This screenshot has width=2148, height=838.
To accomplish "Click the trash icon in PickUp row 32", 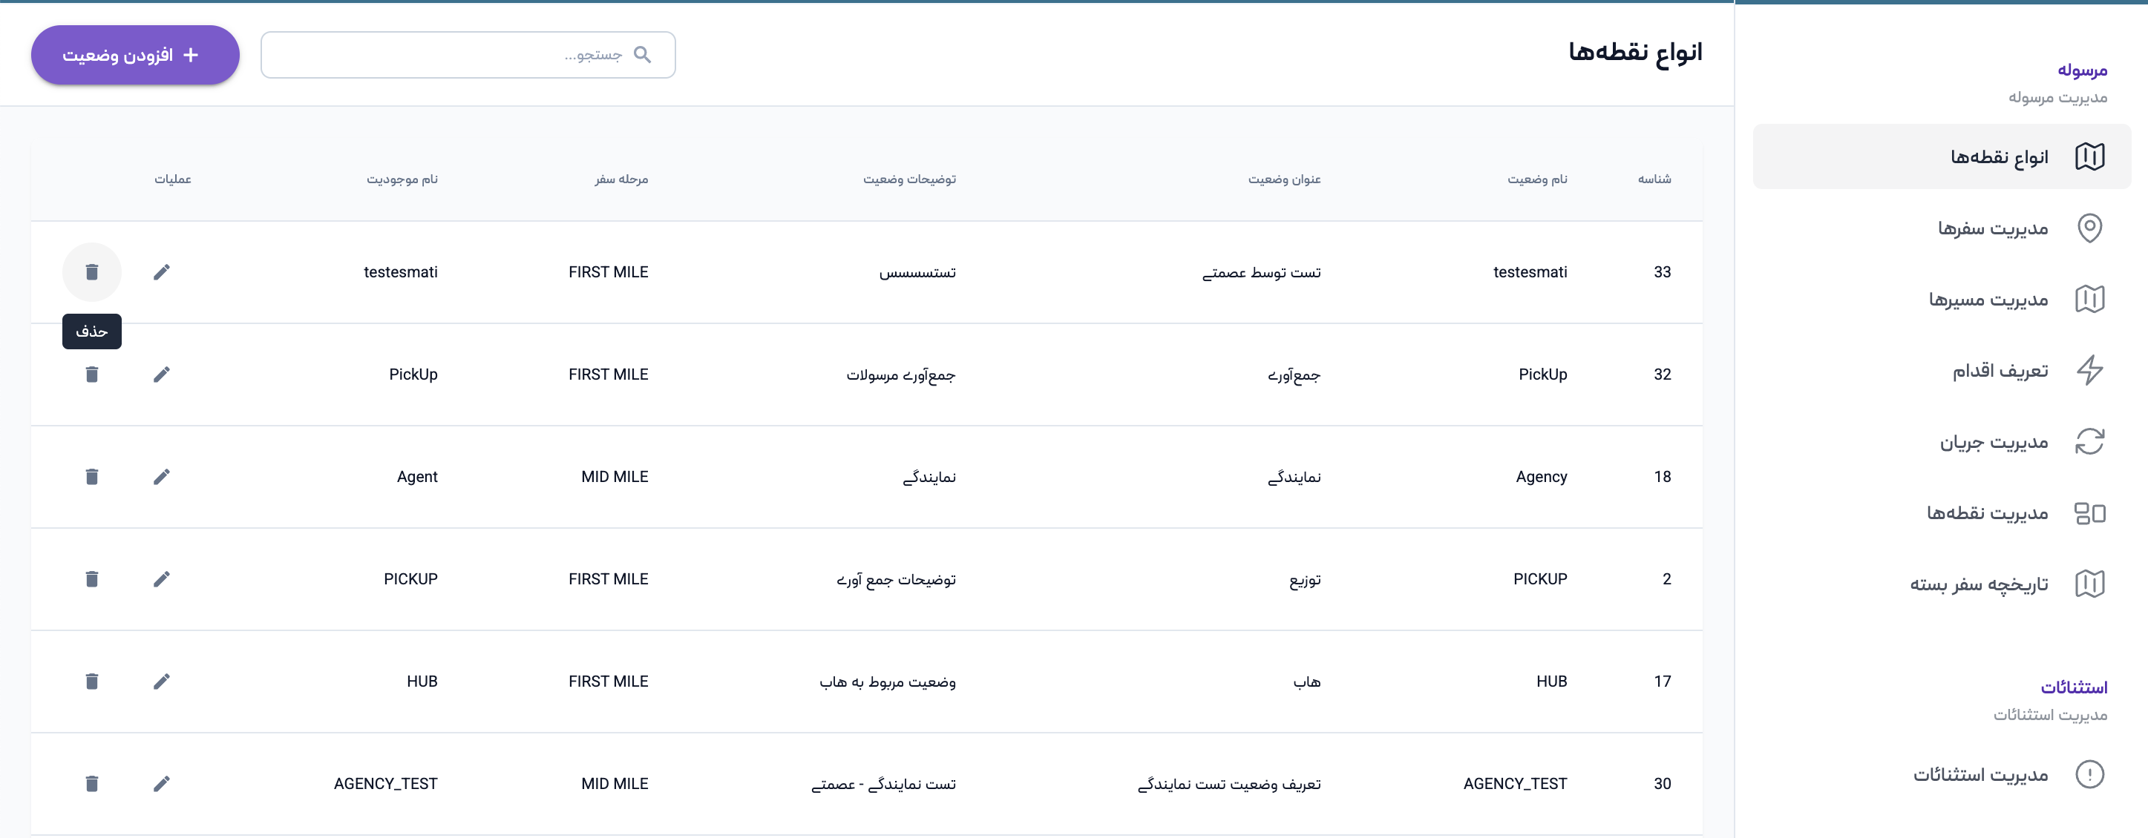I will point(92,374).
